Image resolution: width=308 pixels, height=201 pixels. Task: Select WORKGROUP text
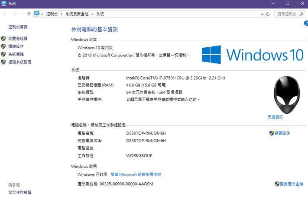(139, 156)
